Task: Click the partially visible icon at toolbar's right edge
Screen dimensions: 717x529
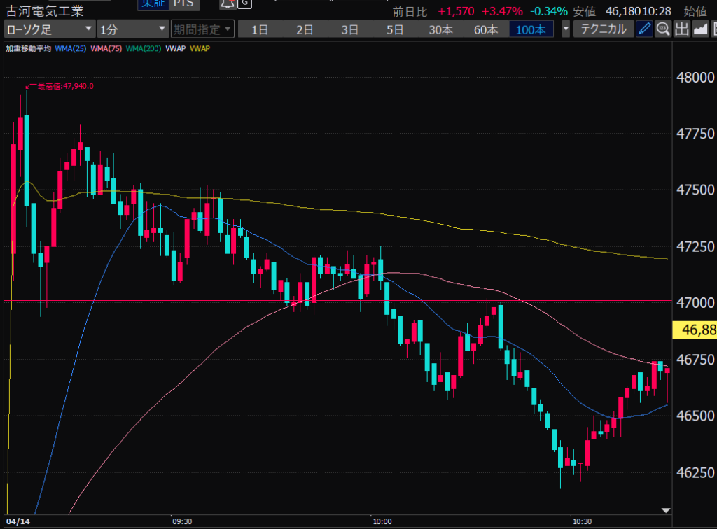Action: pyautogui.click(x=713, y=29)
